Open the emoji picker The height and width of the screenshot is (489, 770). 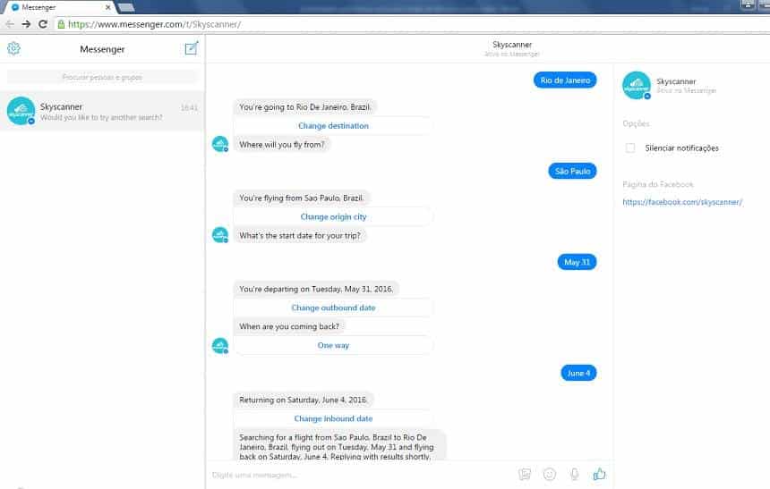(x=550, y=474)
